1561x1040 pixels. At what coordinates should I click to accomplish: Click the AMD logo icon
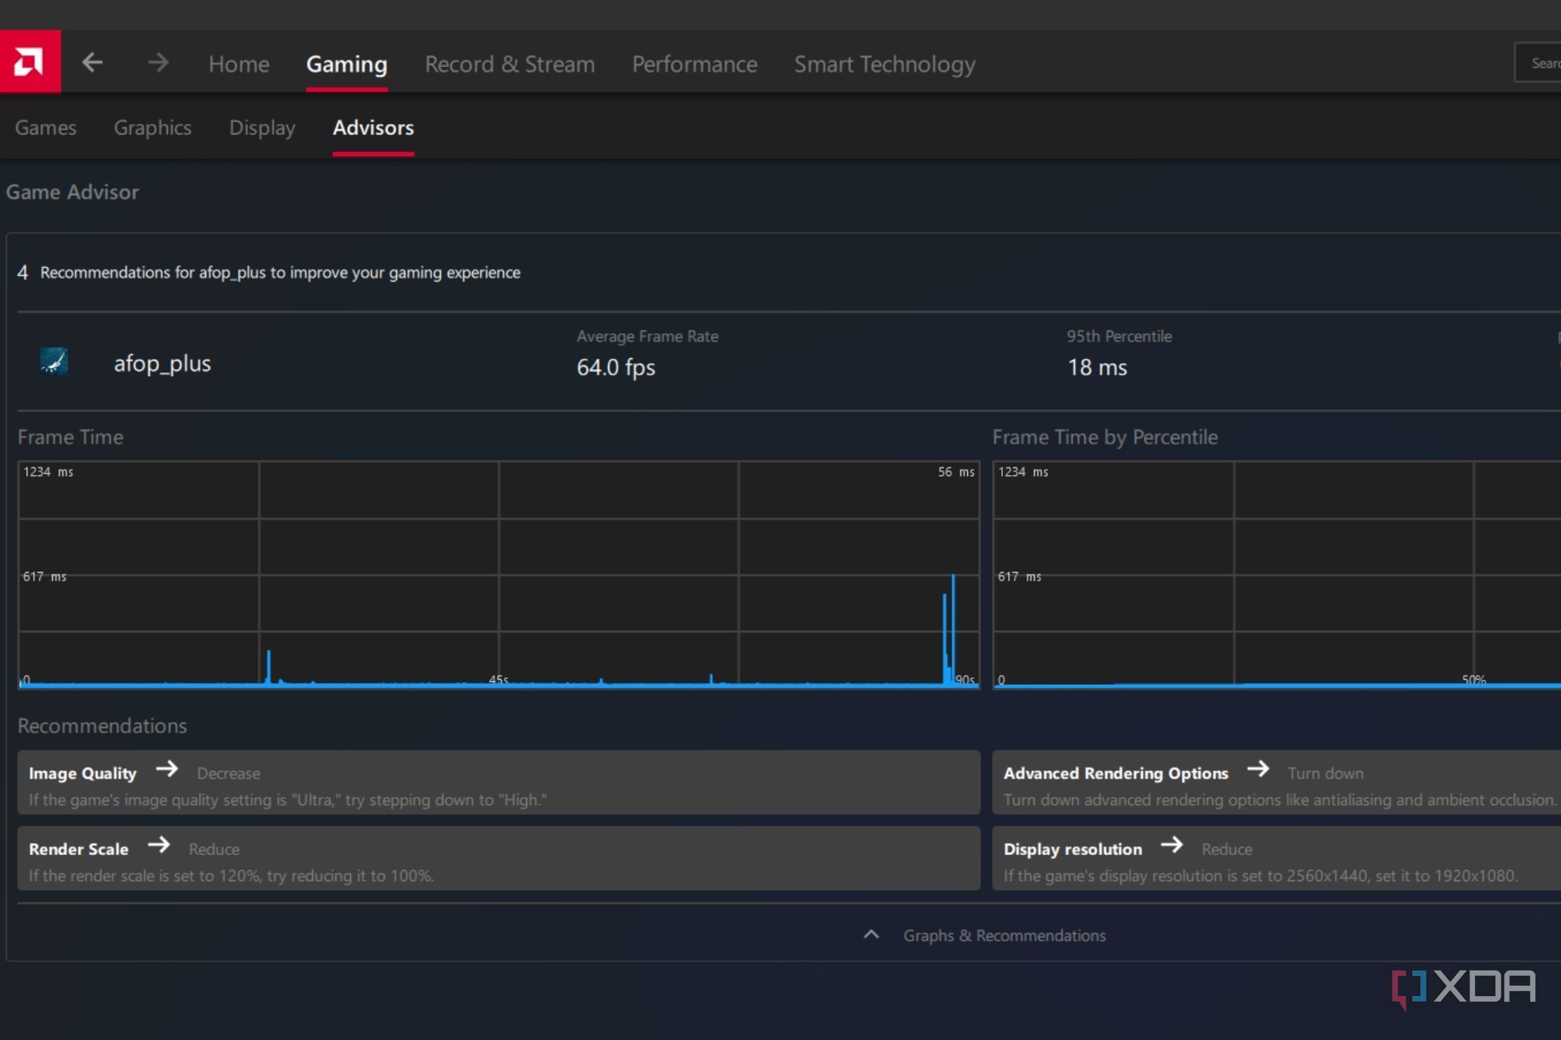coord(30,62)
